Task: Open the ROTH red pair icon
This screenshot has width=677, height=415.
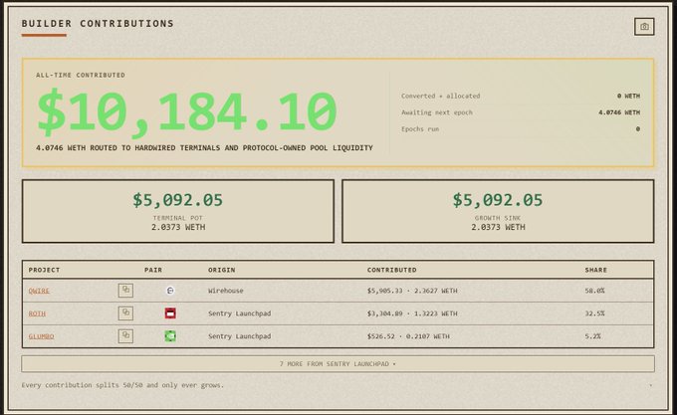Action: [170, 313]
